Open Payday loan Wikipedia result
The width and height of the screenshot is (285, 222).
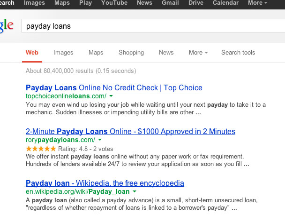click(x=105, y=183)
